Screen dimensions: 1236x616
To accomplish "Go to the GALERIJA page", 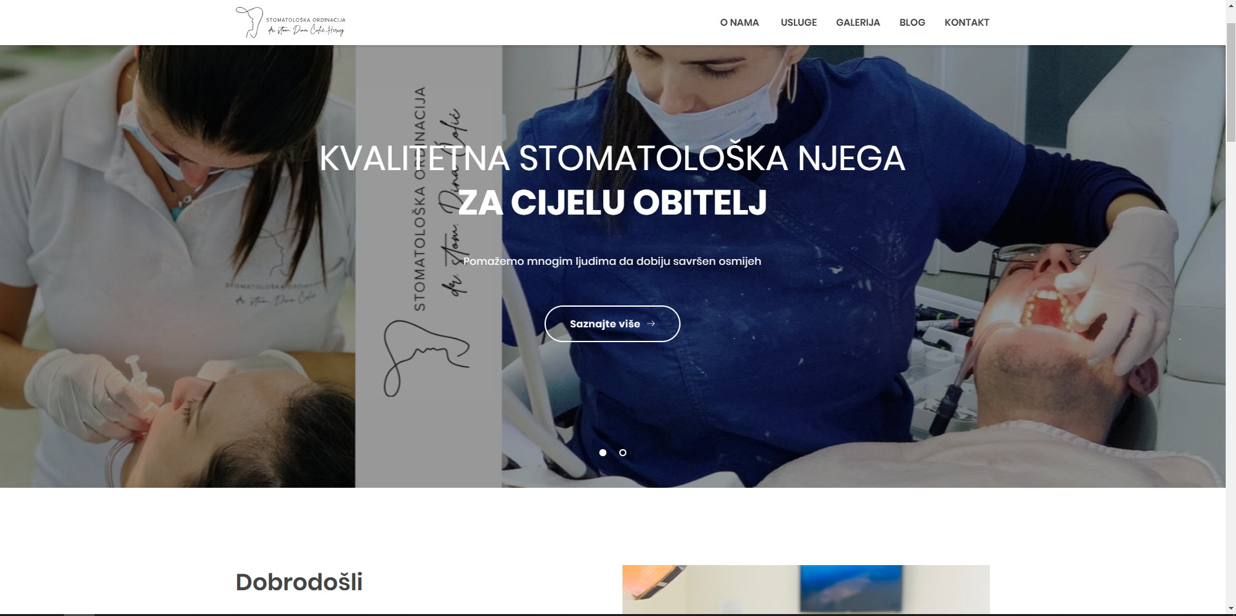I will (x=858, y=23).
